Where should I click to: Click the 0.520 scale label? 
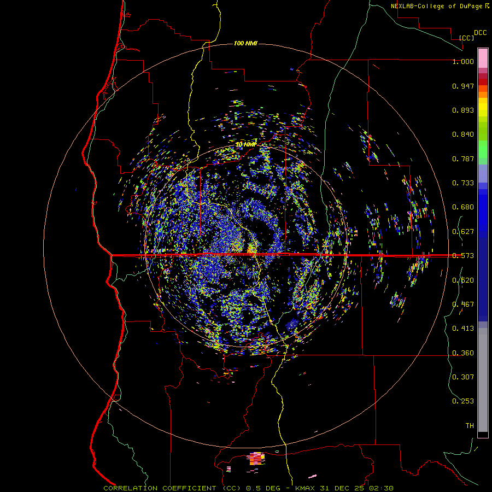click(463, 280)
